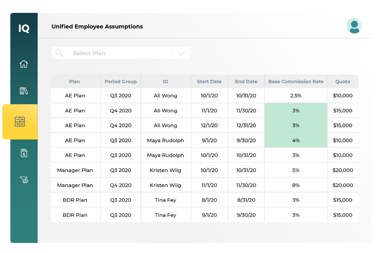Sort by the Plan column header
This screenshot has height=253, width=382.
point(75,81)
